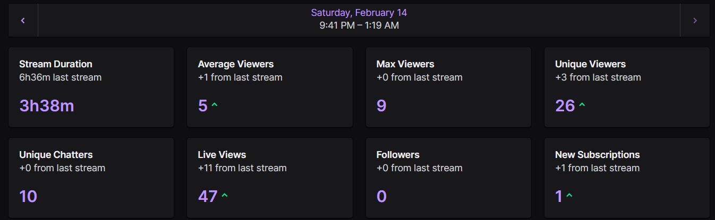Open the Stream Duration stat card
Screen dimensions: 715x220
[91, 87]
